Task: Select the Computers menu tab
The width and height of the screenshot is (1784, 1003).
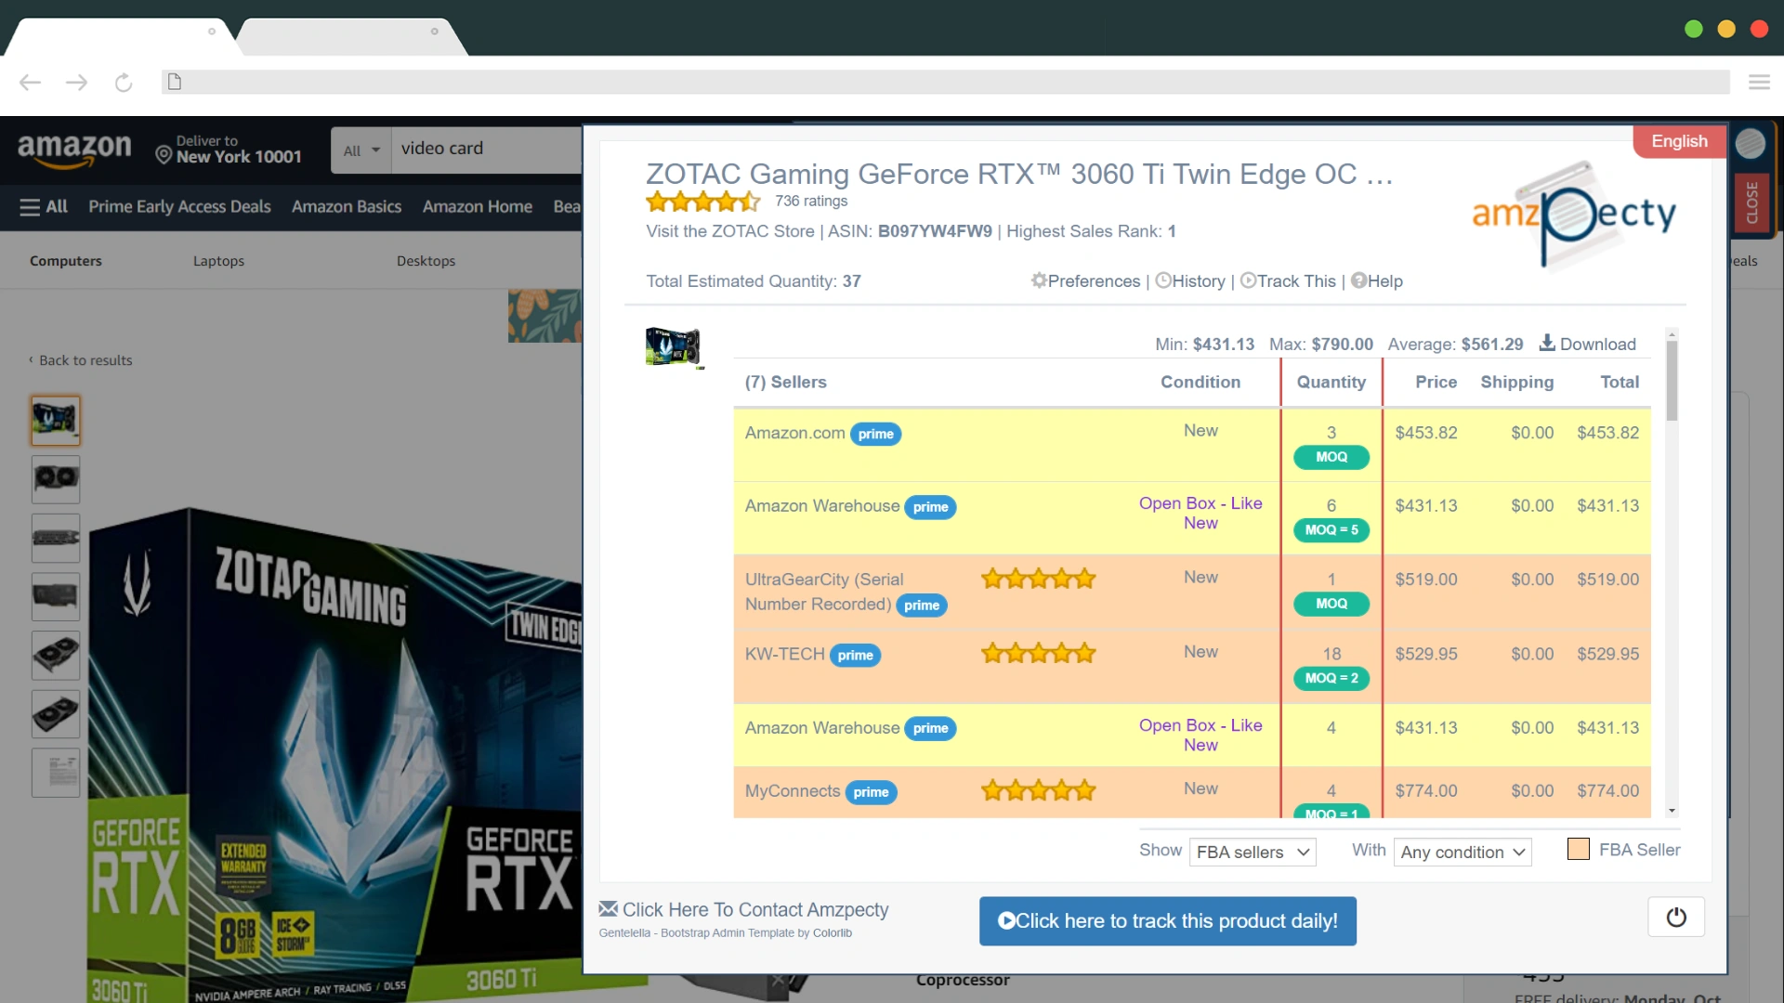Action: pyautogui.click(x=66, y=261)
